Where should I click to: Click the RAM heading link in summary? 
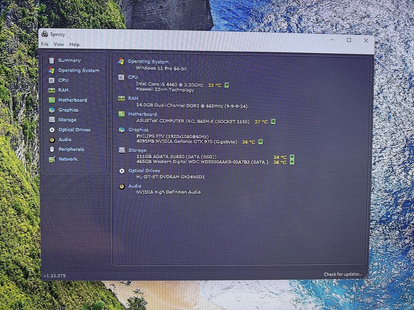click(x=133, y=98)
